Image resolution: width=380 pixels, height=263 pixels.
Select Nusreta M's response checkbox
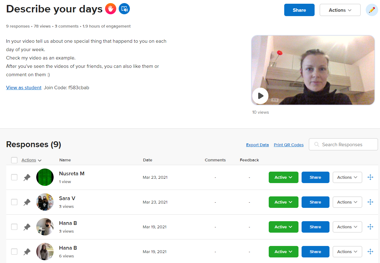tap(14, 177)
